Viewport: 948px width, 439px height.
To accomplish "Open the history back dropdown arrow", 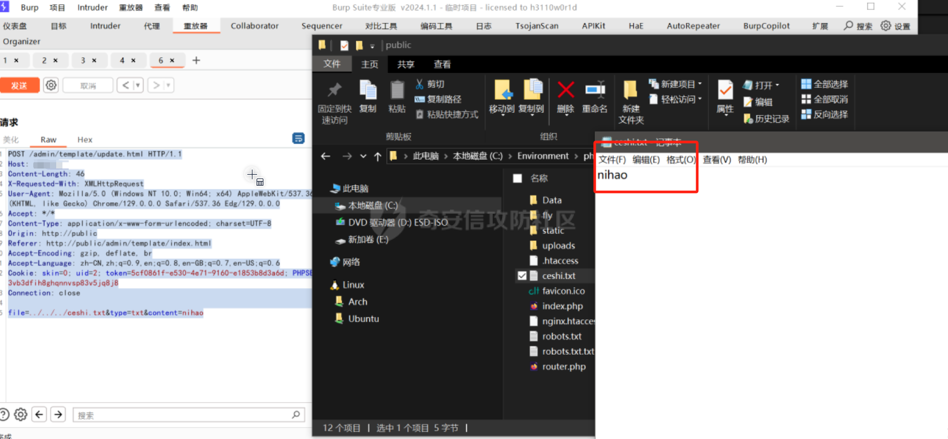I will (138, 85).
